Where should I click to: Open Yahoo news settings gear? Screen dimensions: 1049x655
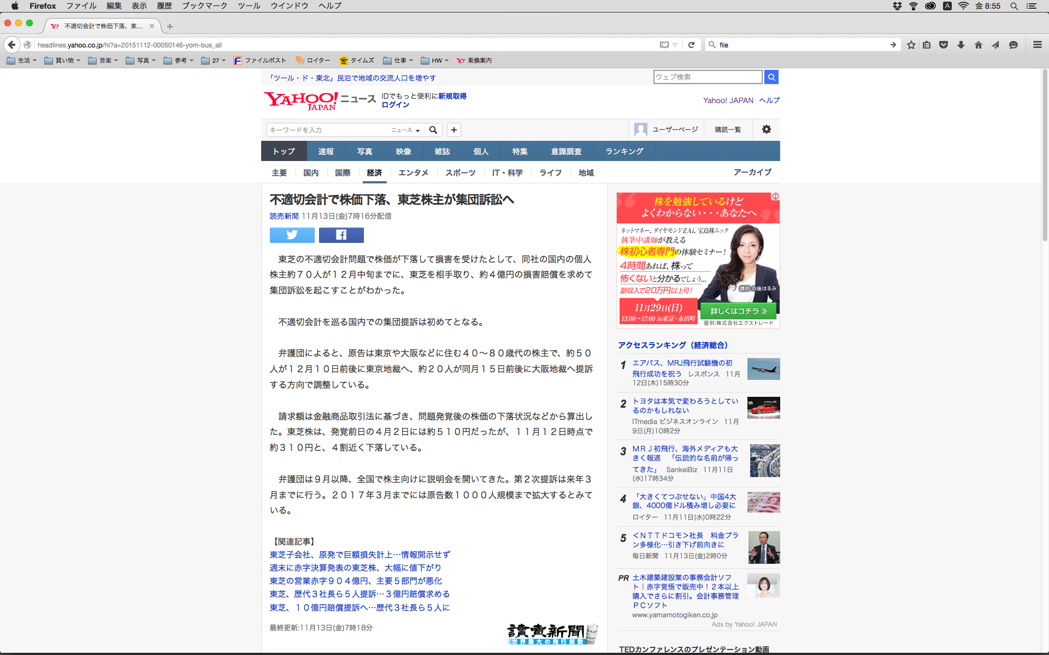(x=766, y=129)
